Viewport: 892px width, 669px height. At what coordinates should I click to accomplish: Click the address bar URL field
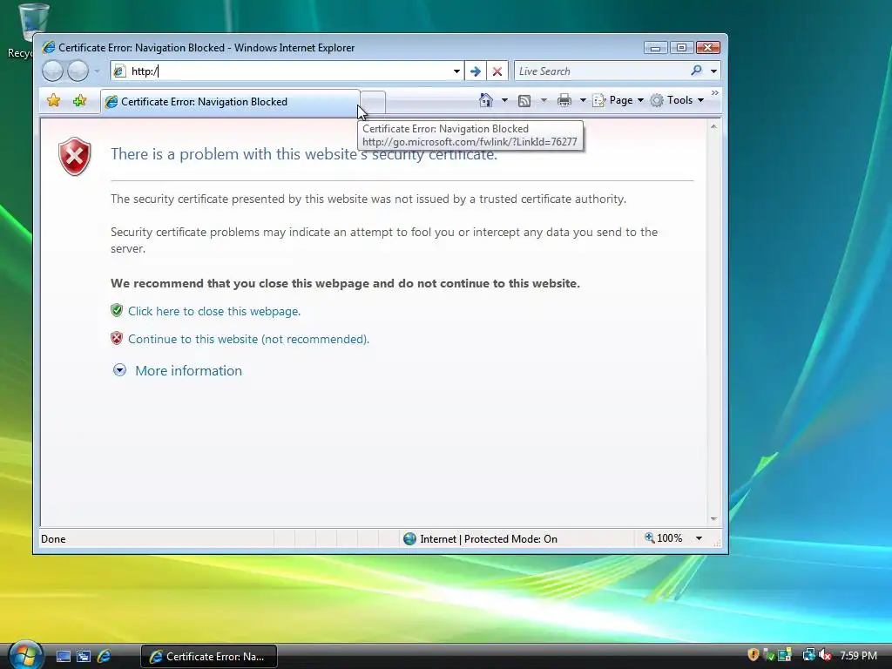(x=289, y=71)
